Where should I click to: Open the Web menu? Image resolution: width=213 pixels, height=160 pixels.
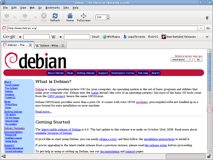[32, 8]
